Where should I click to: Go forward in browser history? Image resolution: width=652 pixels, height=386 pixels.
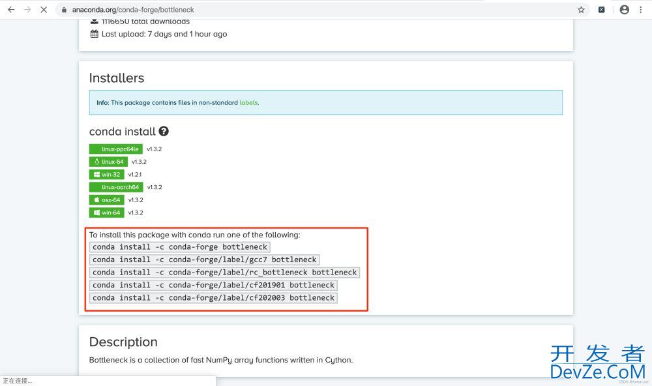pyautogui.click(x=27, y=10)
